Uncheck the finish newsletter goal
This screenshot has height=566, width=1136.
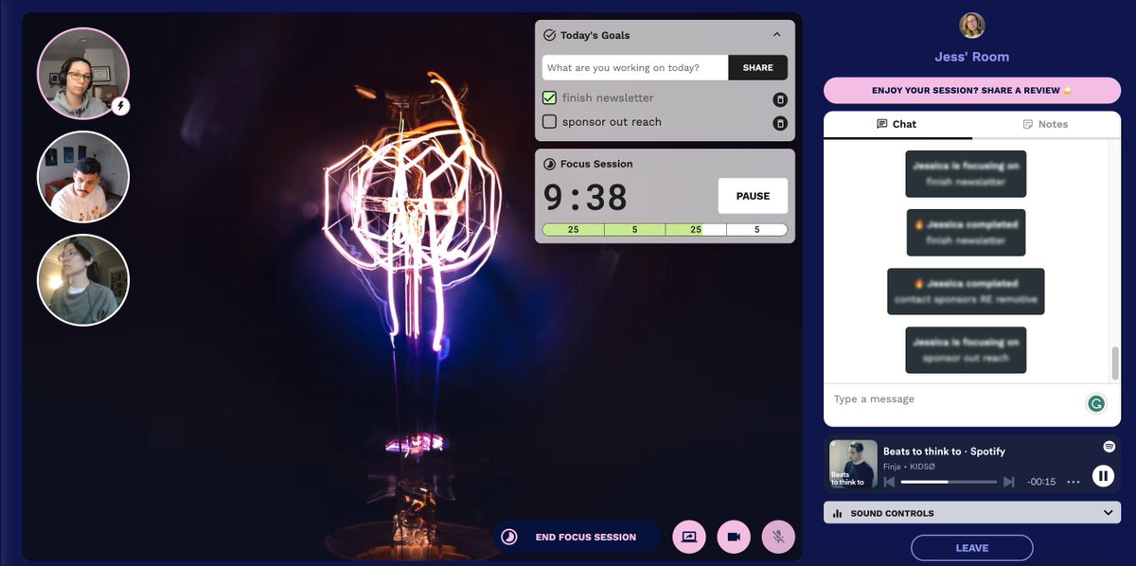(549, 98)
